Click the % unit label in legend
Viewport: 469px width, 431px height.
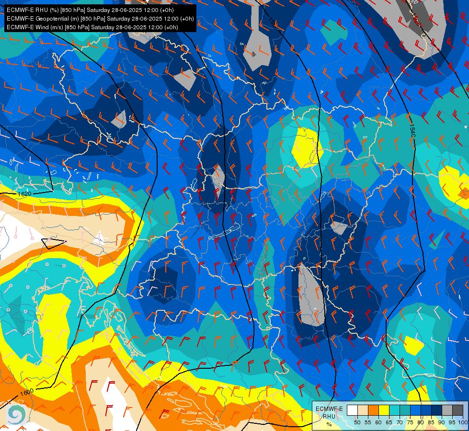(x=329, y=424)
